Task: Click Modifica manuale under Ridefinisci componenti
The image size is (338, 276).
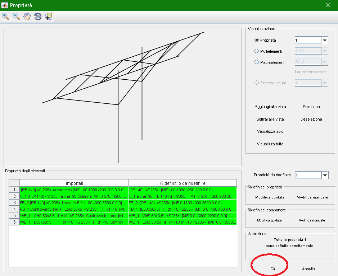Action: (x=311, y=220)
